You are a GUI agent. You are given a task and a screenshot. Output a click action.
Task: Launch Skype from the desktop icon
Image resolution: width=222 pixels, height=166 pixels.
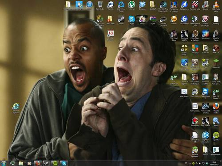[x=131, y=20]
